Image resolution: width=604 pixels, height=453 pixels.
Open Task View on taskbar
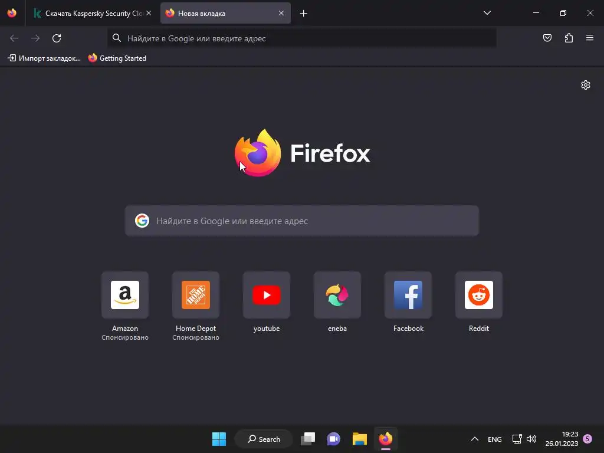(x=308, y=439)
